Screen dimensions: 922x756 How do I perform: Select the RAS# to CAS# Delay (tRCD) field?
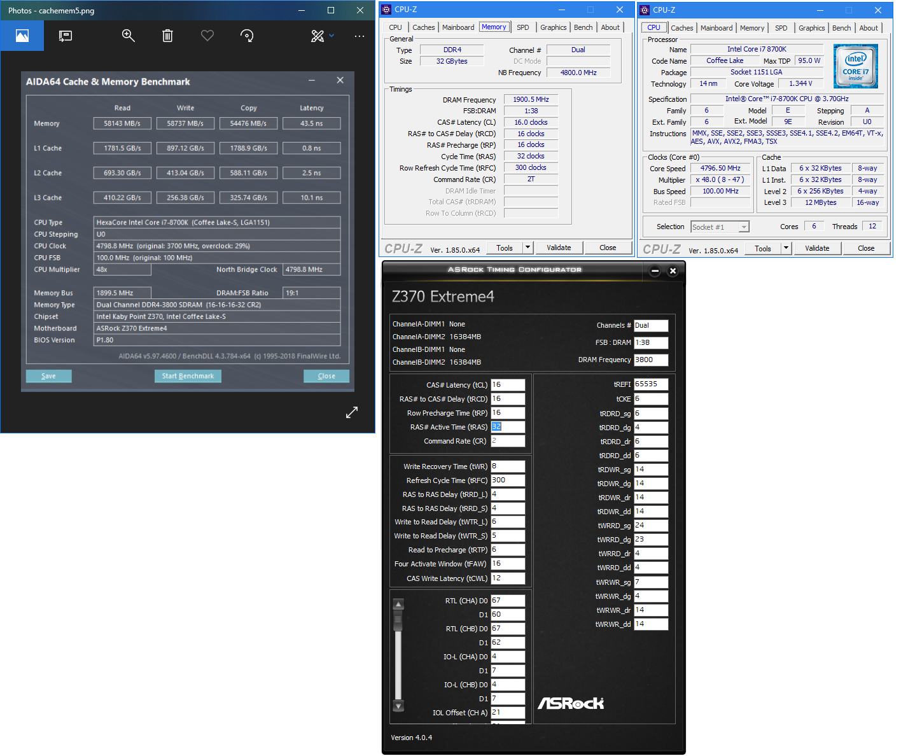pyautogui.click(x=508, y=399)
